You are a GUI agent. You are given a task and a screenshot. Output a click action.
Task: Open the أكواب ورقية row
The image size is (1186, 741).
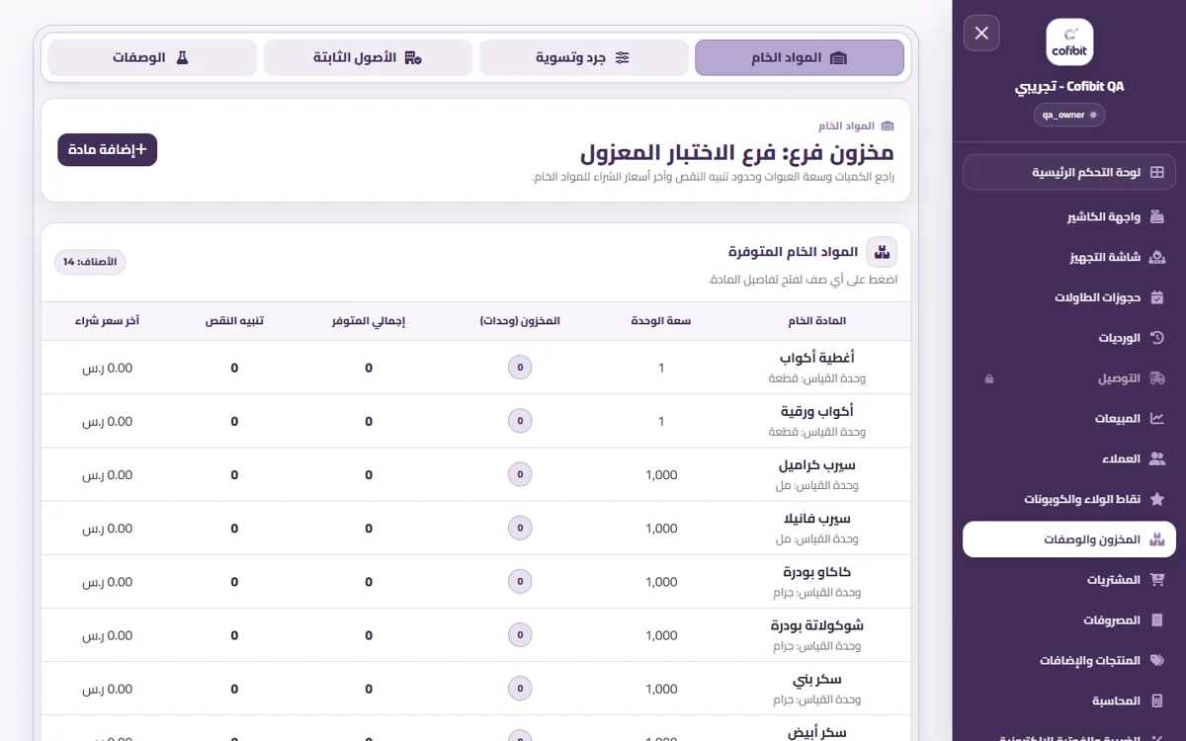475,421
